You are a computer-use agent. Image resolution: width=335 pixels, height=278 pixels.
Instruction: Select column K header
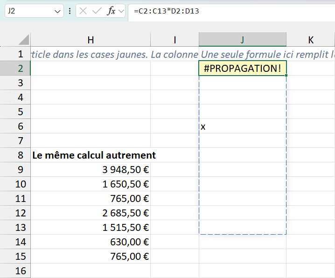click(311, 40)
